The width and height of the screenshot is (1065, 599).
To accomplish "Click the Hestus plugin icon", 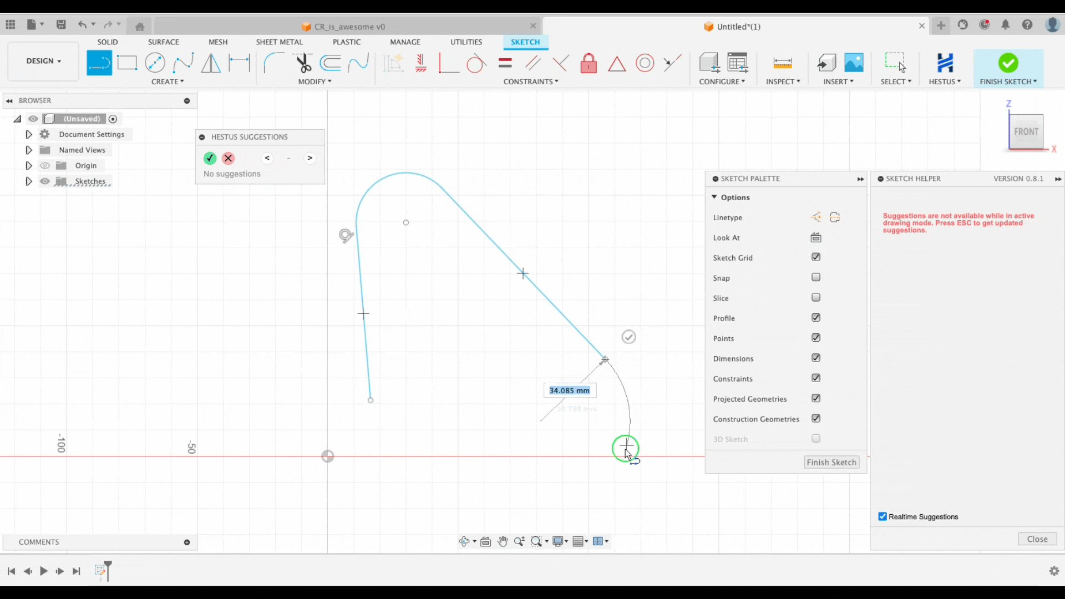I will [945, 63].
